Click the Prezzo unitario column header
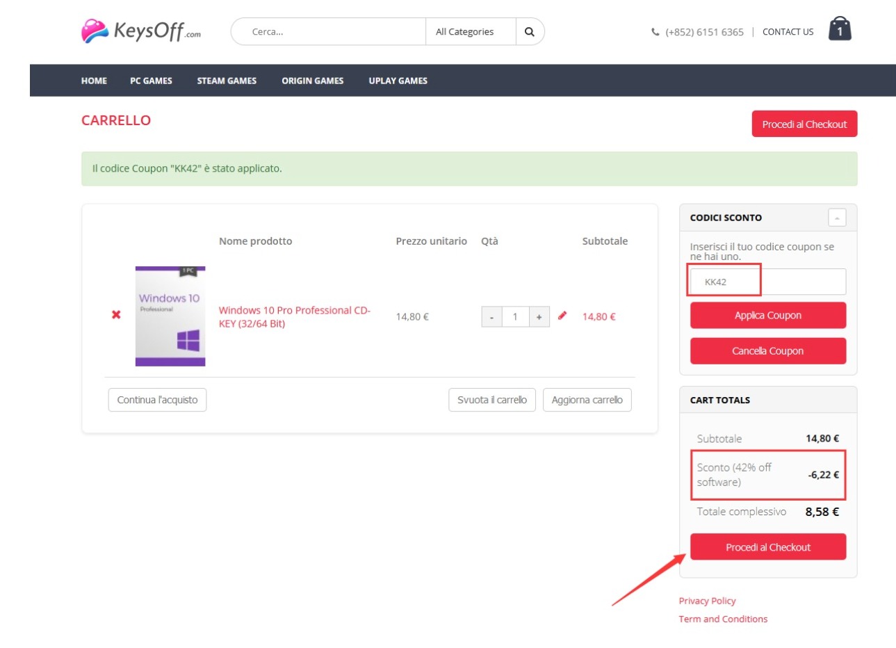The image size is (896, 648). (432, 241)
